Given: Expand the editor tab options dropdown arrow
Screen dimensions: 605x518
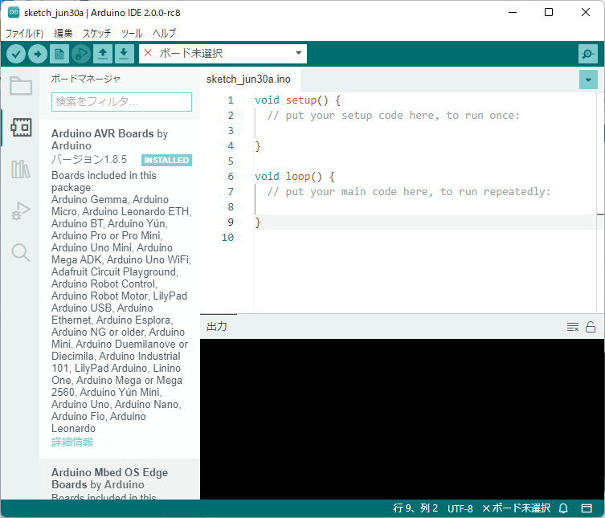Looking at the screenshot, I should pyautogui.click(x=589, y=80).
